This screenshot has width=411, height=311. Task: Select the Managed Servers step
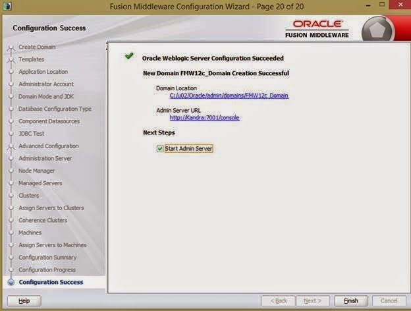(40, 183)
